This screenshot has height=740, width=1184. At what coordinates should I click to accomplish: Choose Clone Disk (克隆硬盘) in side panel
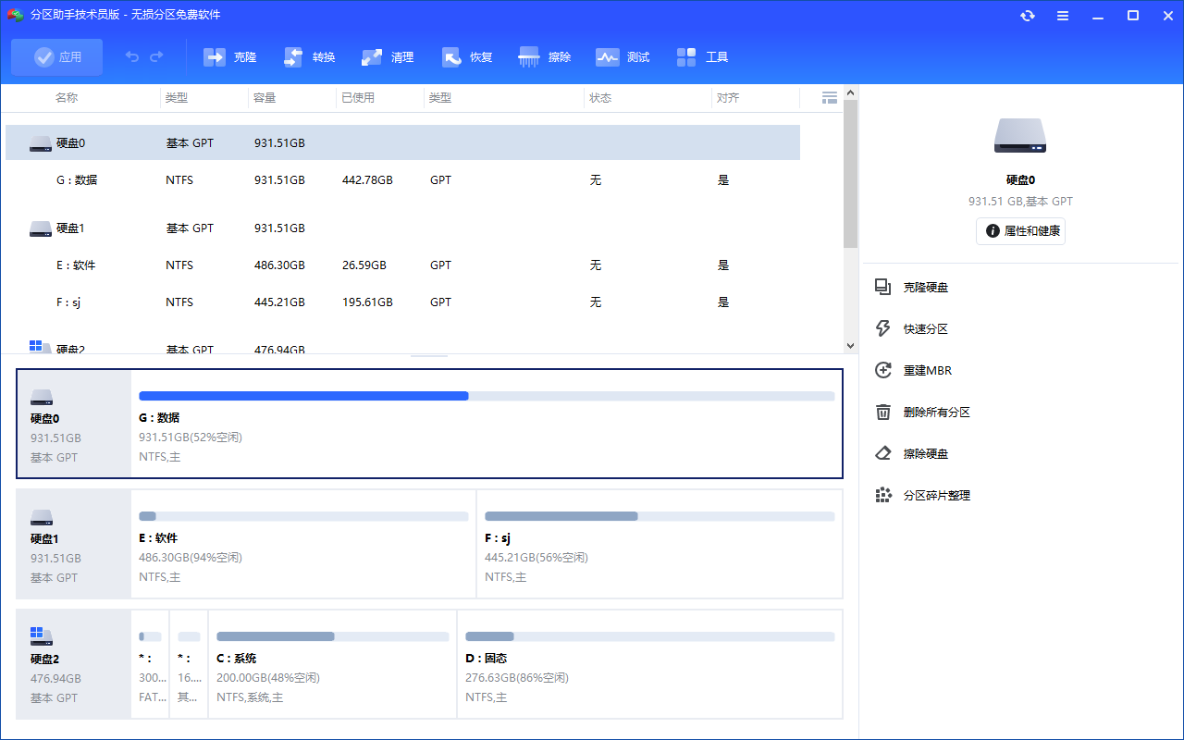925,288
